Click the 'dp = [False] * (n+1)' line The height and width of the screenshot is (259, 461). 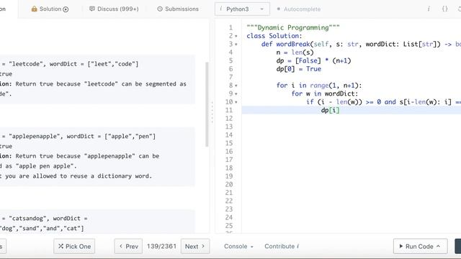(313, 60)
